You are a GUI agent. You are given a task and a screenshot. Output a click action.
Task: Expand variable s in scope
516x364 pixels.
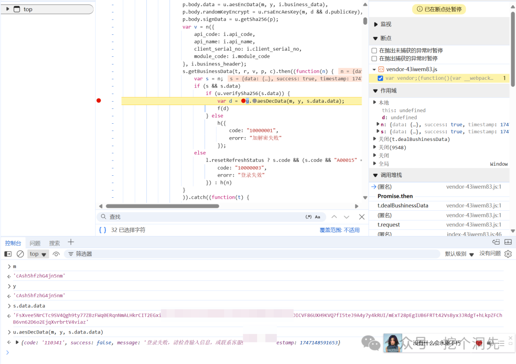[x=378, y=131]
